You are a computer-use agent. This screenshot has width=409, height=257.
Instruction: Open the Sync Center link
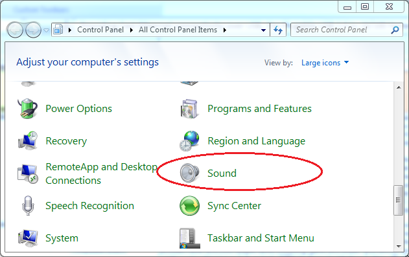234,206
